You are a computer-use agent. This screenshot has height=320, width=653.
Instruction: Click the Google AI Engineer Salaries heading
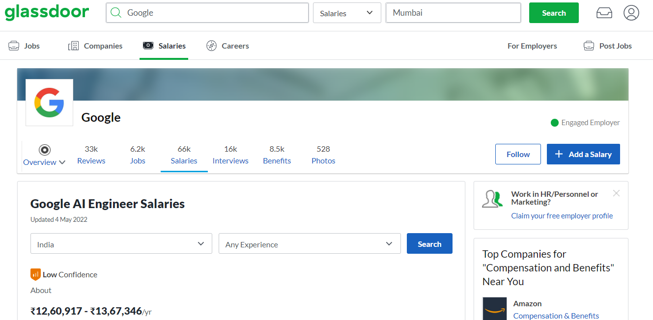point(108,204)
